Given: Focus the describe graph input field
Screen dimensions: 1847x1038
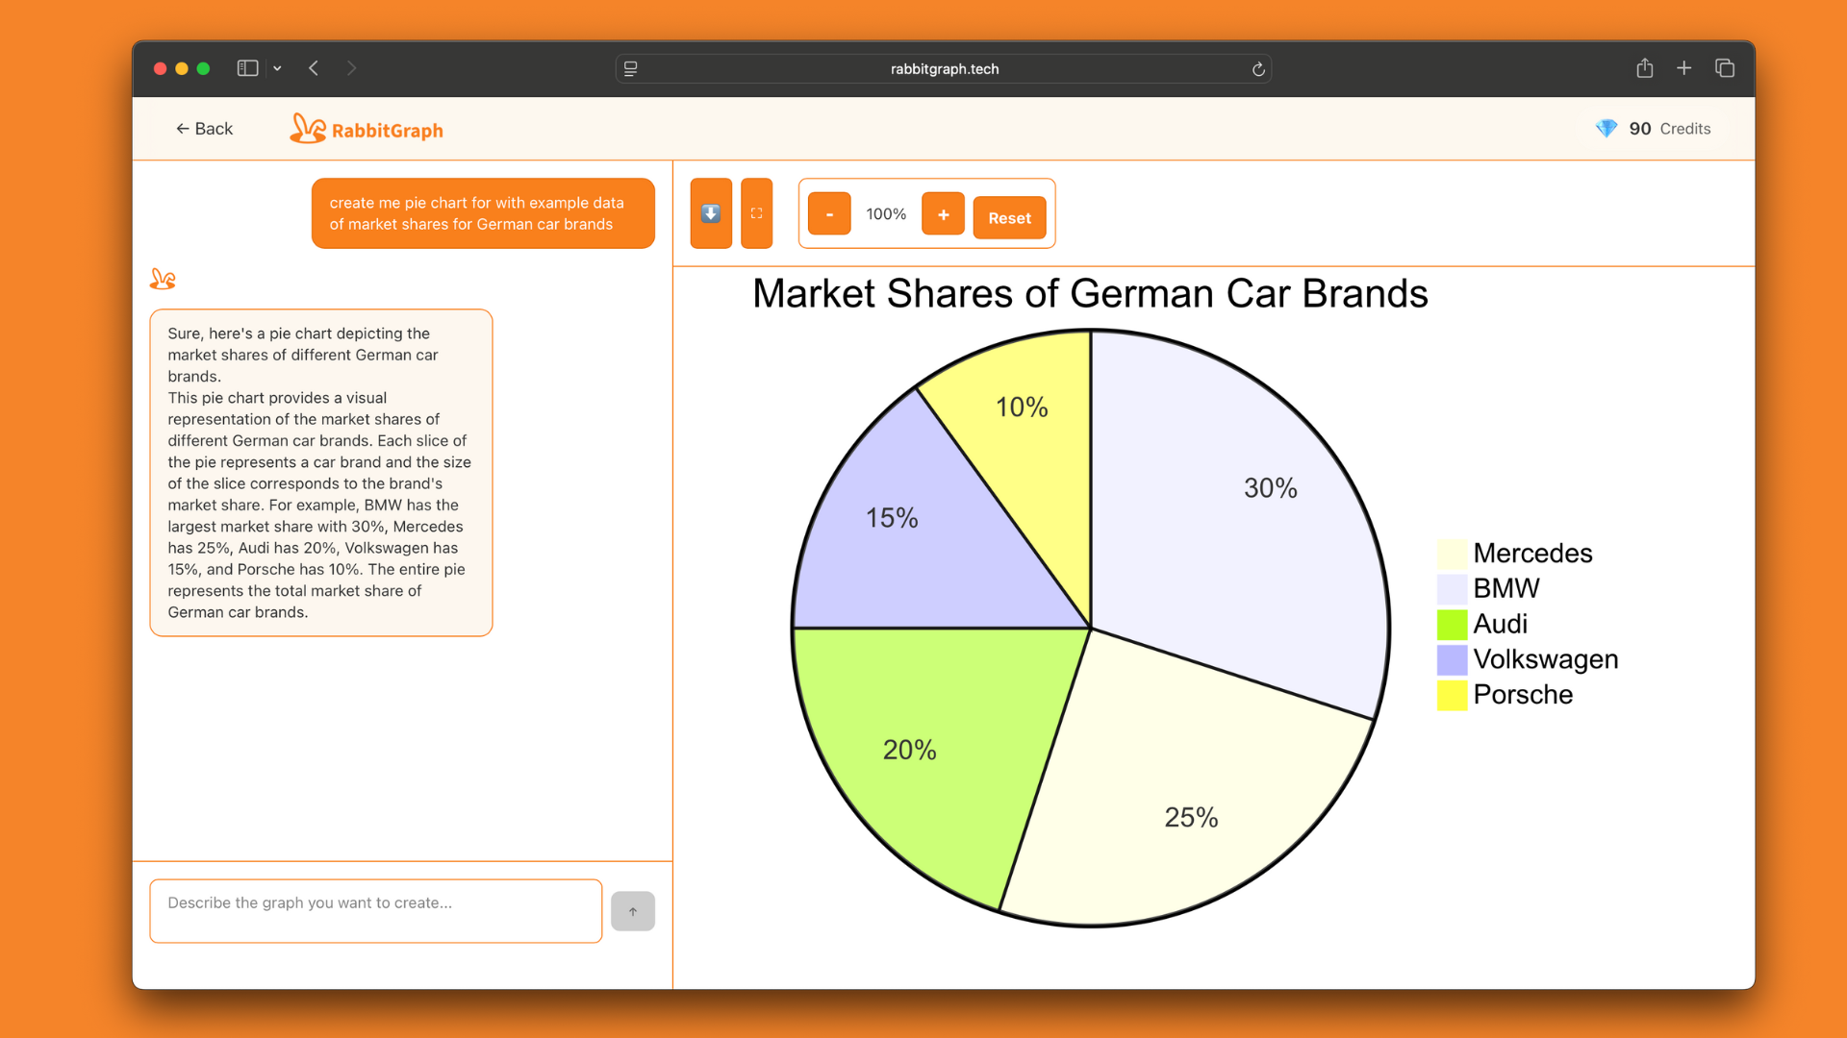Looking at the screenshot, I should coord(375,910).
